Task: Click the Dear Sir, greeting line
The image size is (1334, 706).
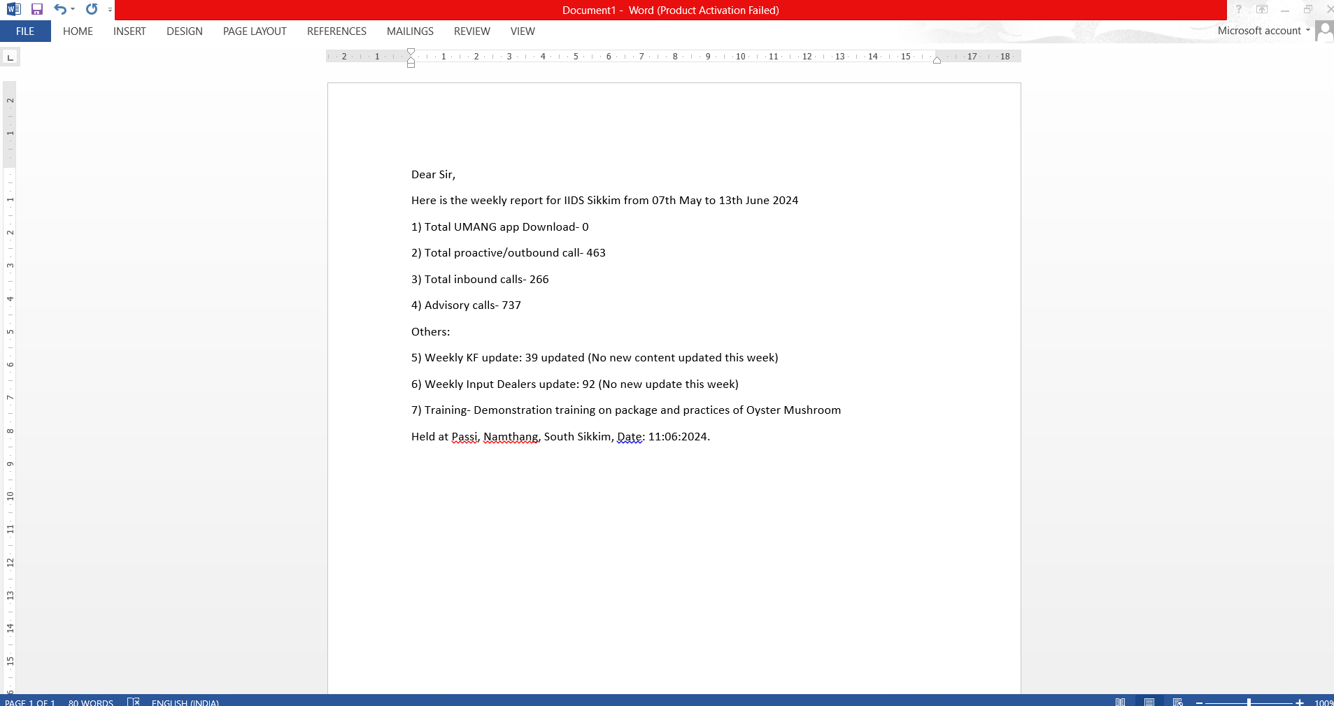Action: point(433,175)
